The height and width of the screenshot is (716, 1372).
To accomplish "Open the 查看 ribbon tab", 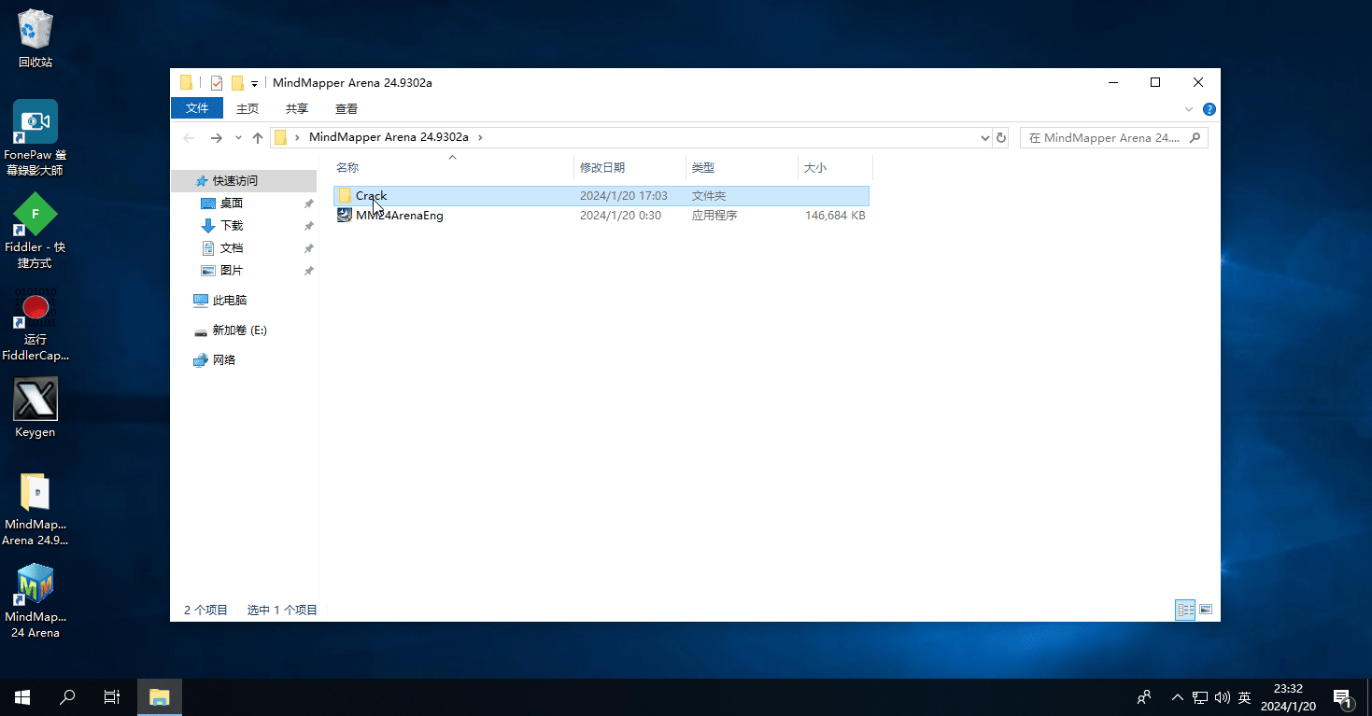I will 347,108.
